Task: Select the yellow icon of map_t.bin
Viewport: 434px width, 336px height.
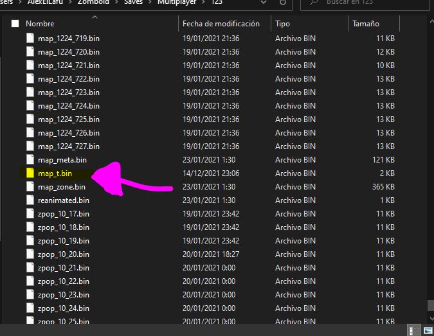Action: click(x=30, y=173)
